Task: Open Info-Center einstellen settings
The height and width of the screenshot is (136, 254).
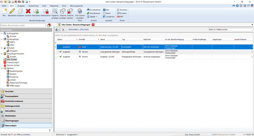Action: 80,11
